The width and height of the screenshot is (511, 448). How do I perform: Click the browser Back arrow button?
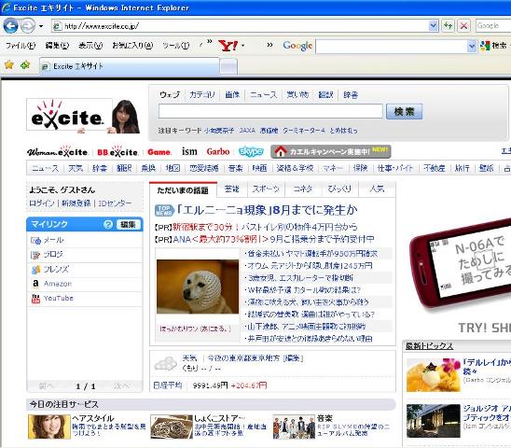coord(10,25)
